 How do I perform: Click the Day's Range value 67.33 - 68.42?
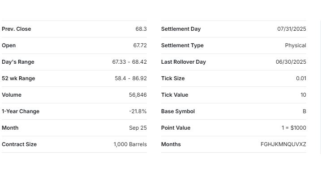[129, 62]
